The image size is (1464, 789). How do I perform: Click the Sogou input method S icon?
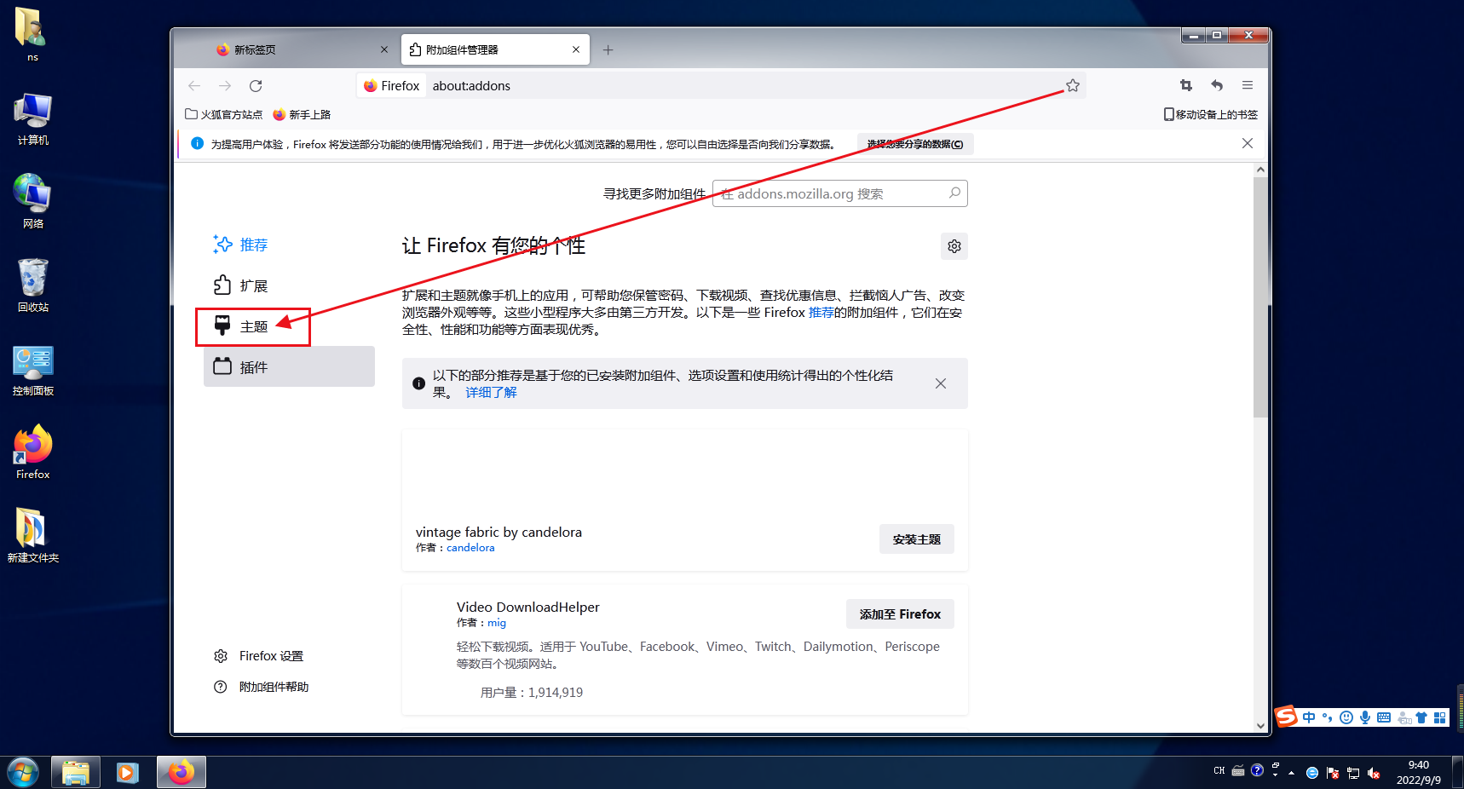pyautogui.click(x=1287, y=717)
